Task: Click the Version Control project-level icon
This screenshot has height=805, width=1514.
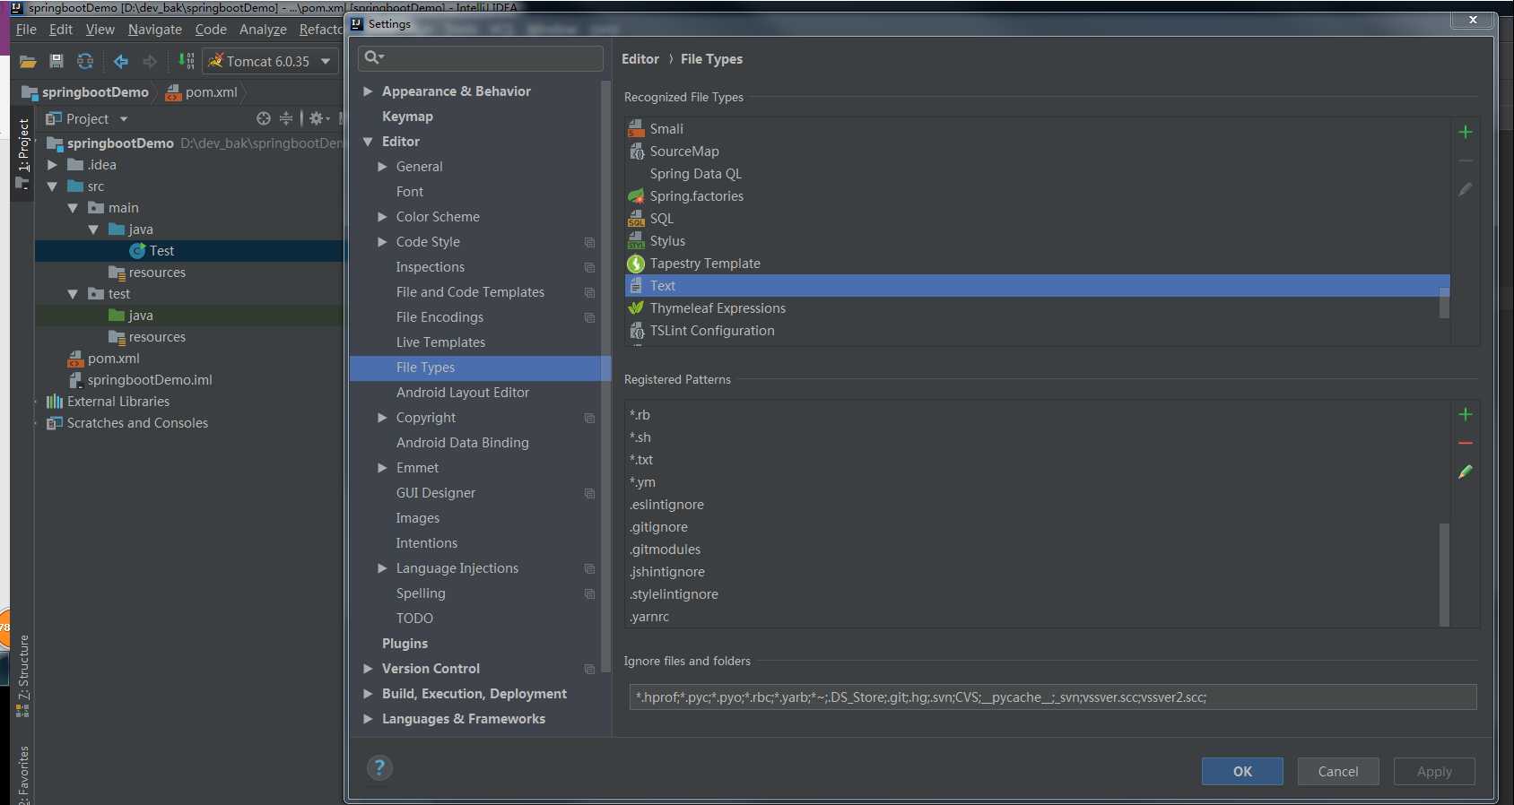Action: (589, 669)
